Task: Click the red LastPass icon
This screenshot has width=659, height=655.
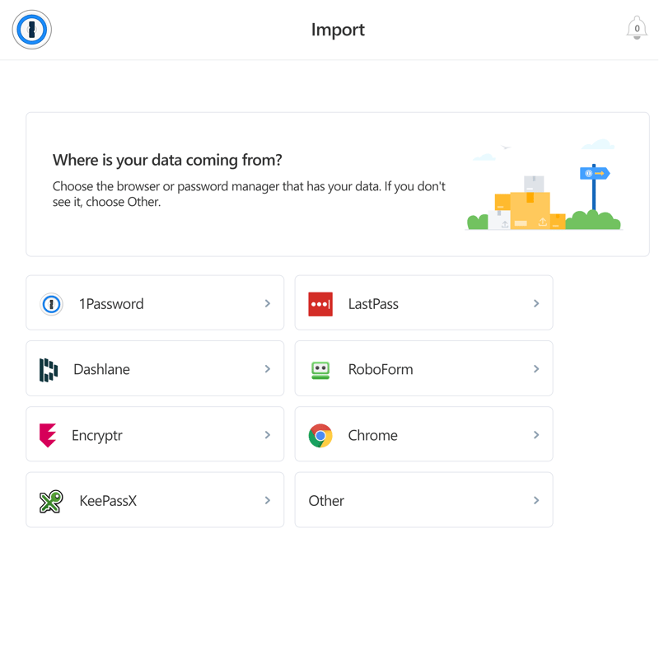Action: click(x=320, y=304)
